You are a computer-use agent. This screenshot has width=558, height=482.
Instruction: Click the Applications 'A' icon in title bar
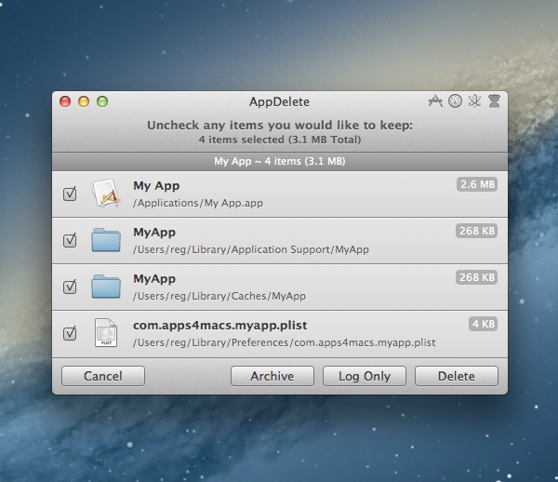pos(434,101)
